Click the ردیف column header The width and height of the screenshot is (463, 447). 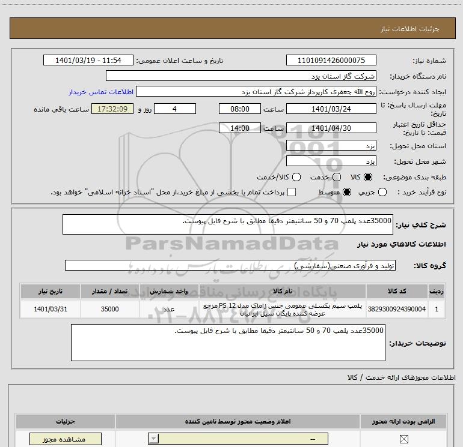pyautogui.click(x=437, y=292)
